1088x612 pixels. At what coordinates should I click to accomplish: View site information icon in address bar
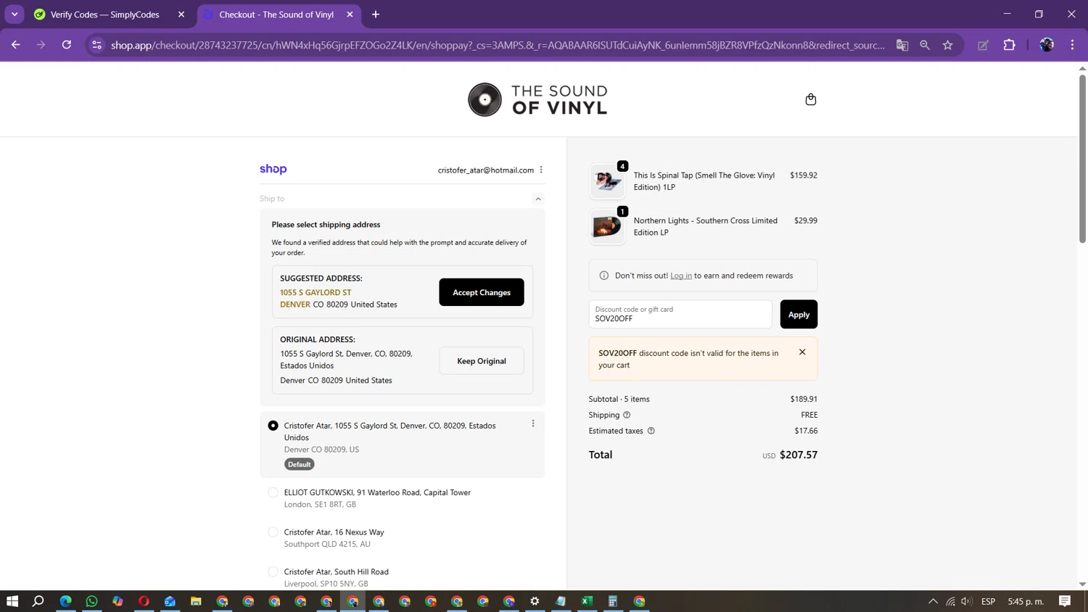click(96, 45)
